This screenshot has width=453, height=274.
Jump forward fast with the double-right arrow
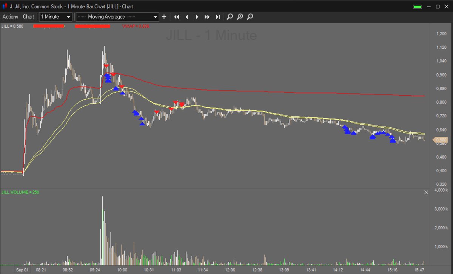[207, 17]
